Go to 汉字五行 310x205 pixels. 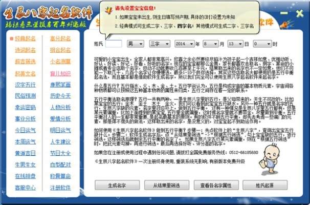tap(25, 85)
